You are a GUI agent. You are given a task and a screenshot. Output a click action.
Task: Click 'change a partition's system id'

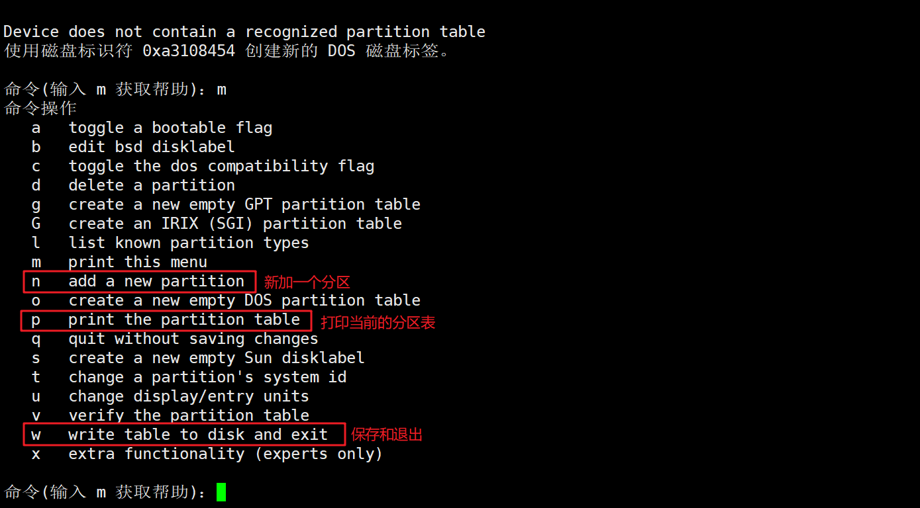(207, 377)
